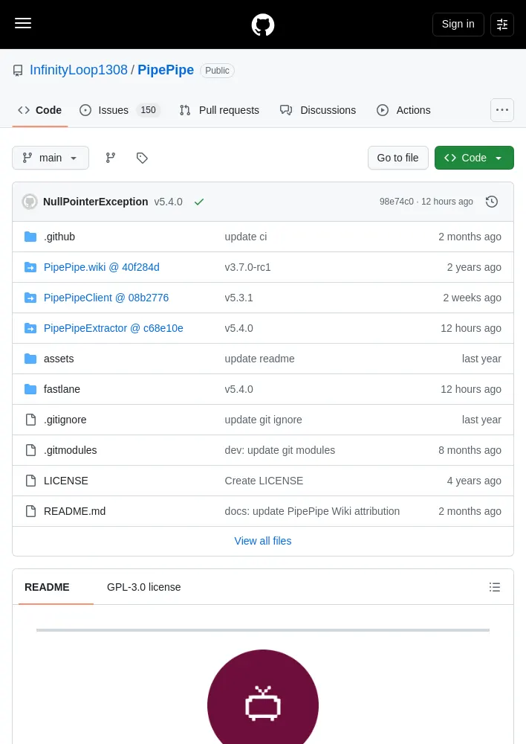Screen dimensions: 526x744
Task: Expand the main branch selector
Action: click(x=51, y=158)
